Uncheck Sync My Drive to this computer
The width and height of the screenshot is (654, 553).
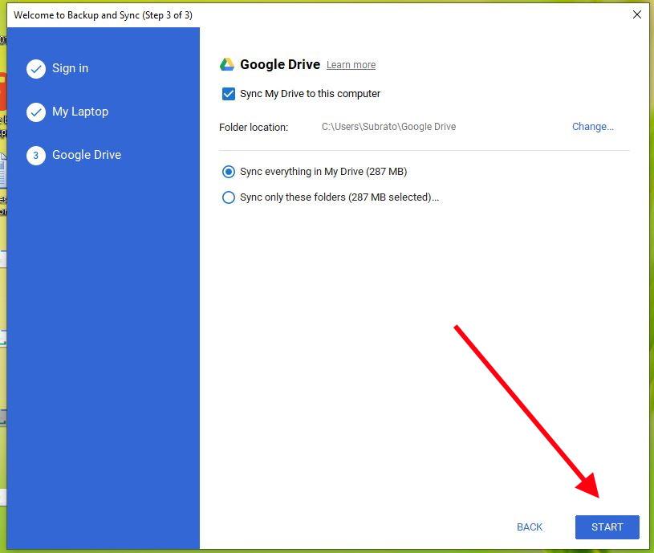tap(229, 94)
